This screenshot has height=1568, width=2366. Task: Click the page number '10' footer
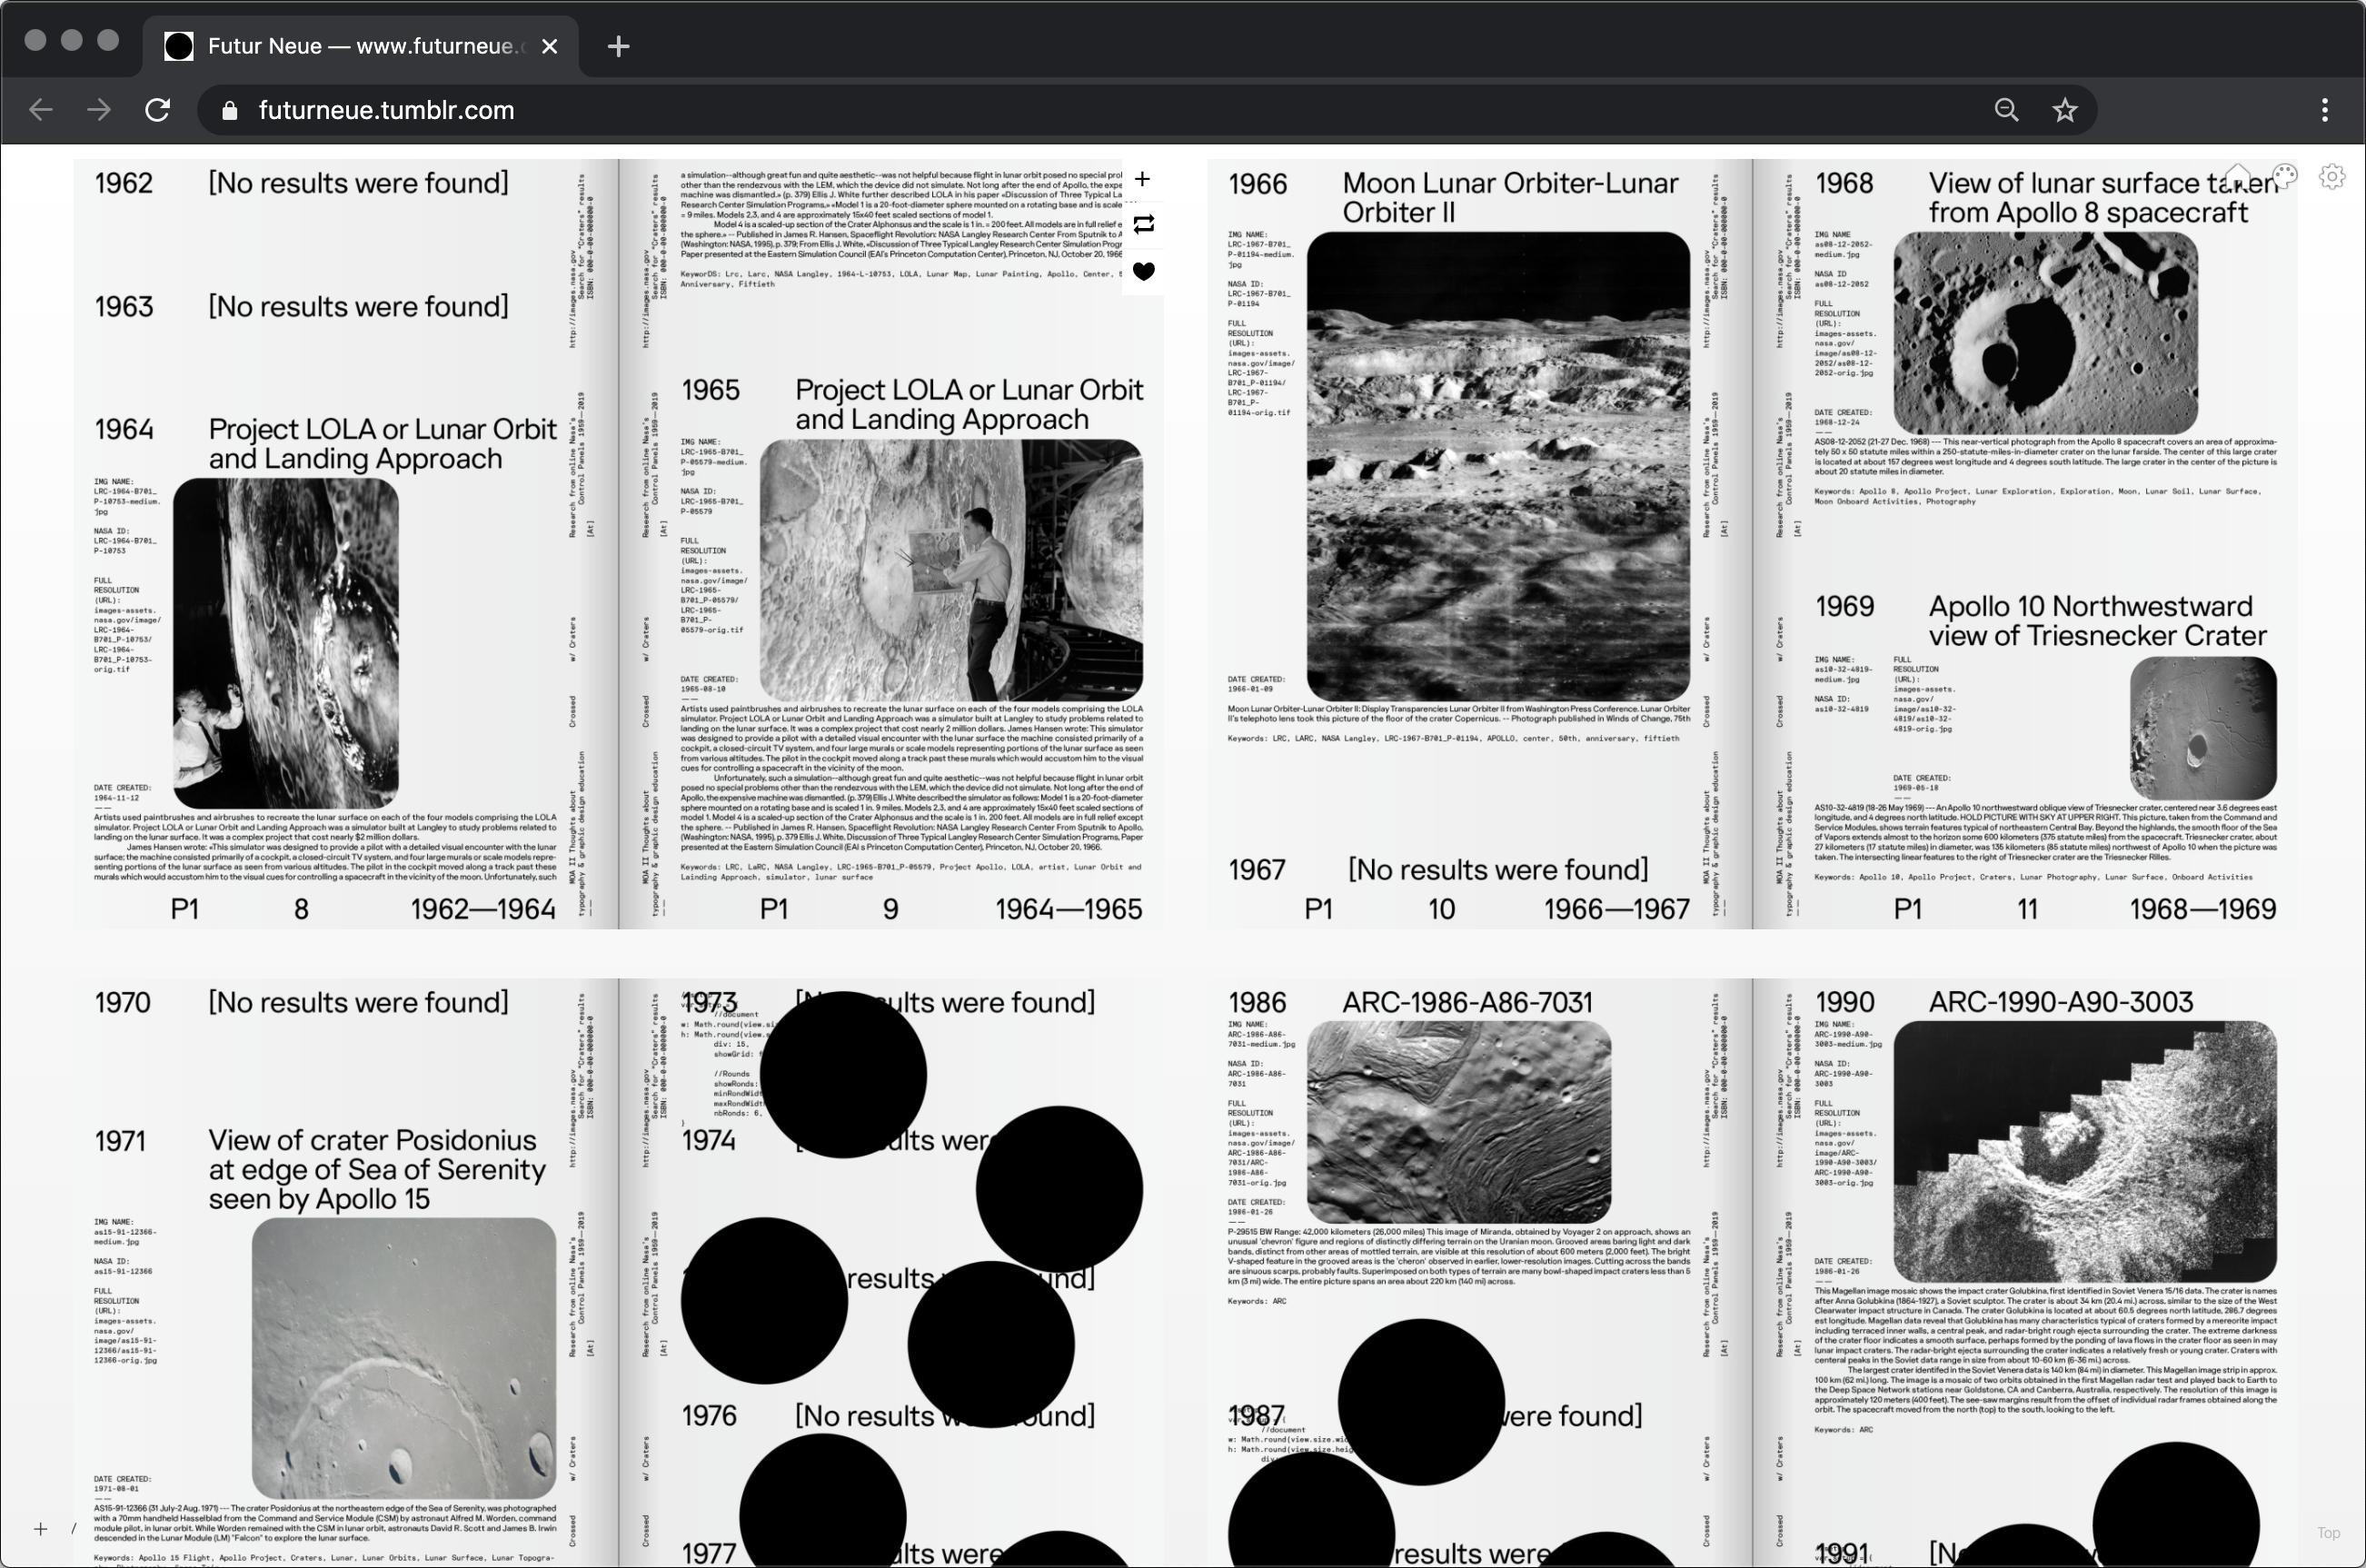1441,909
